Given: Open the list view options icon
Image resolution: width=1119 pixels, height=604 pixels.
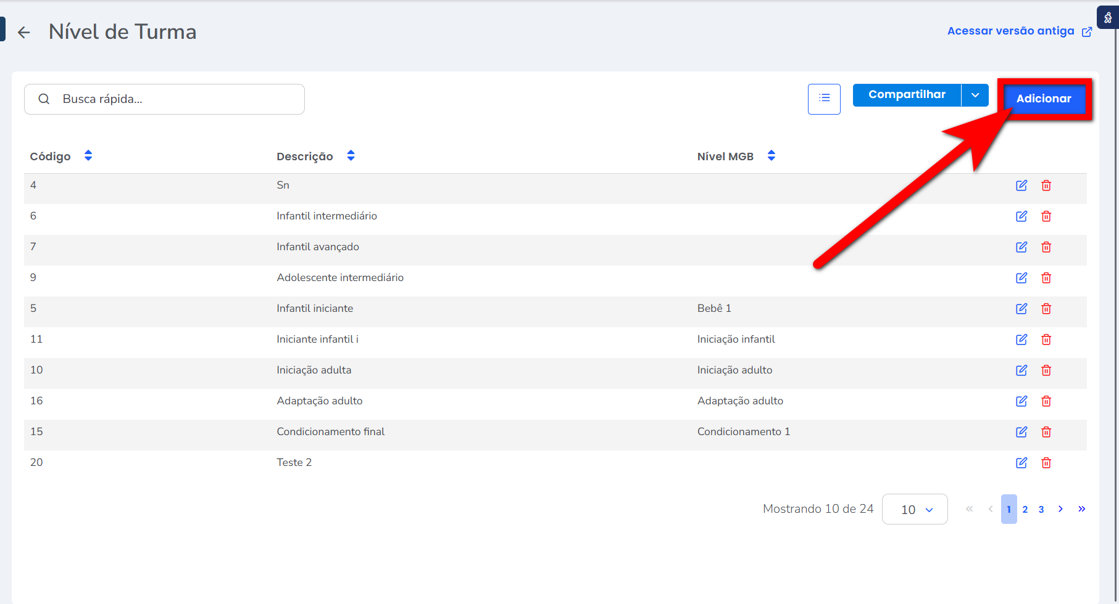Looking at the screenshot, I should (824, 99).
